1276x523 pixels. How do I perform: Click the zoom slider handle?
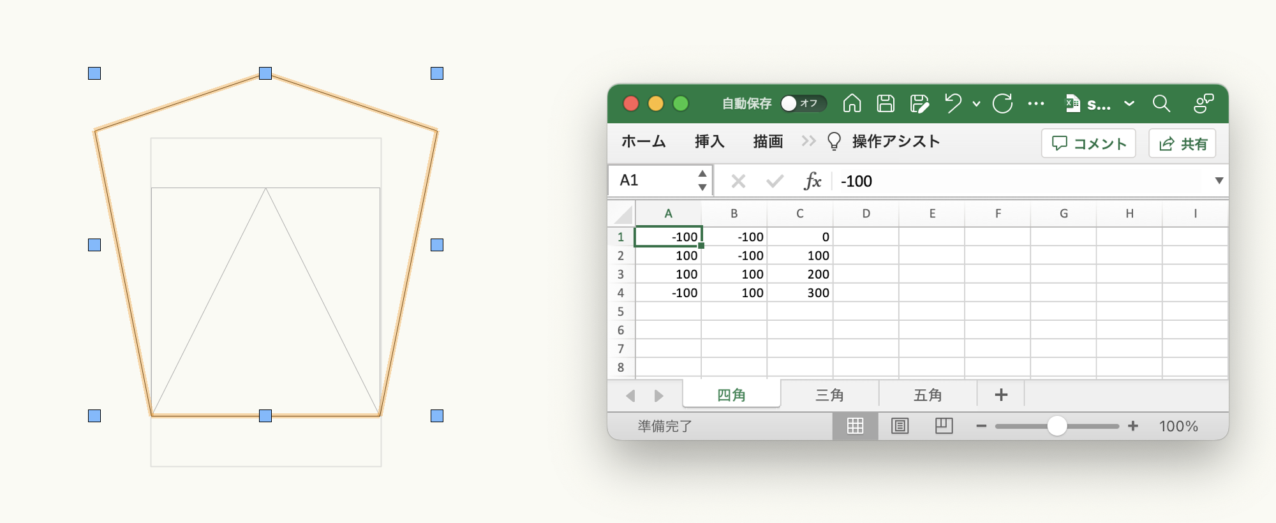coord(1057,426)
